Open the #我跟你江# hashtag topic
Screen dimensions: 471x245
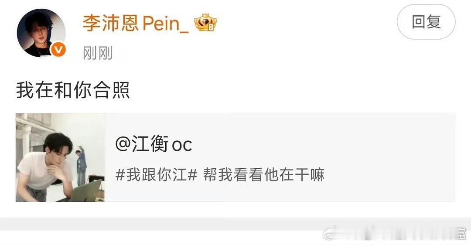pyautogui.click(x=156, y=174)
